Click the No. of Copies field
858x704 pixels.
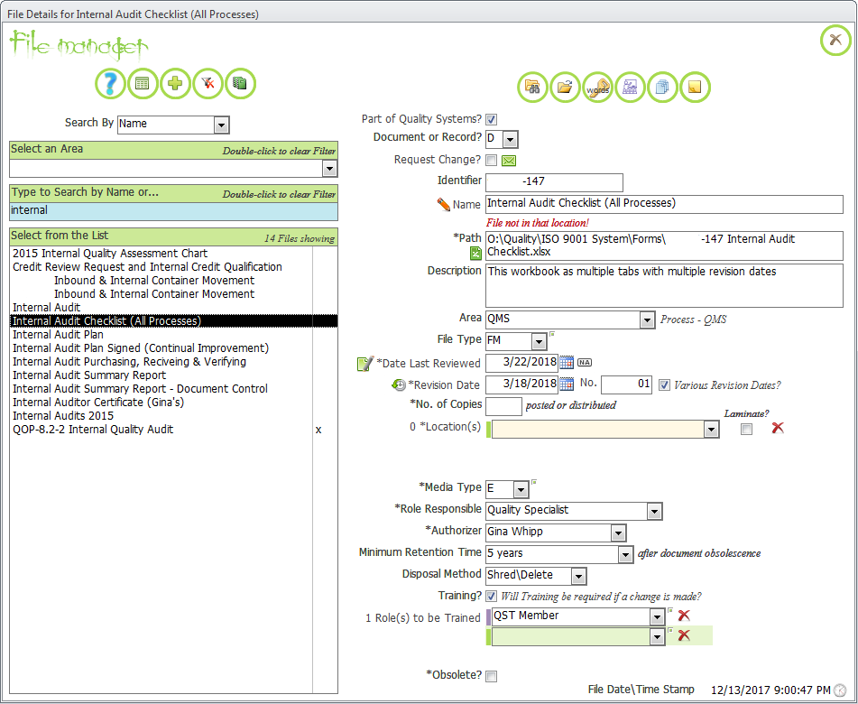(503, 406)
